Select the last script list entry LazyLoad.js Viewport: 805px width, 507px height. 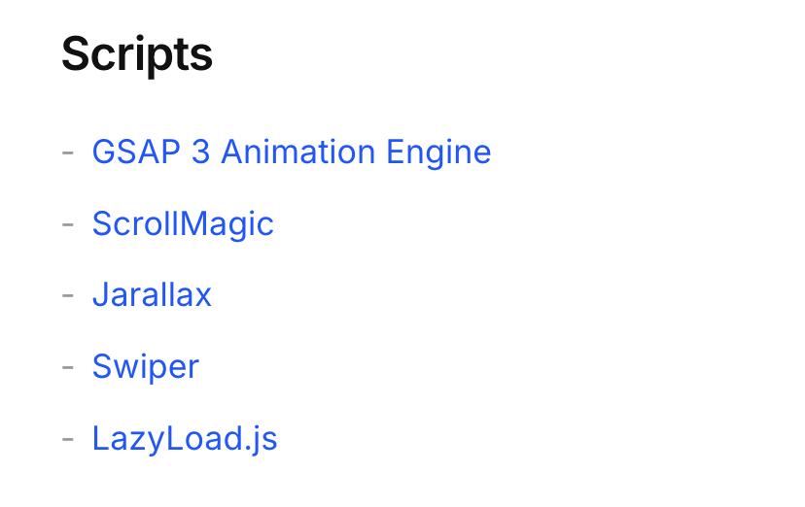coord(185,439)
